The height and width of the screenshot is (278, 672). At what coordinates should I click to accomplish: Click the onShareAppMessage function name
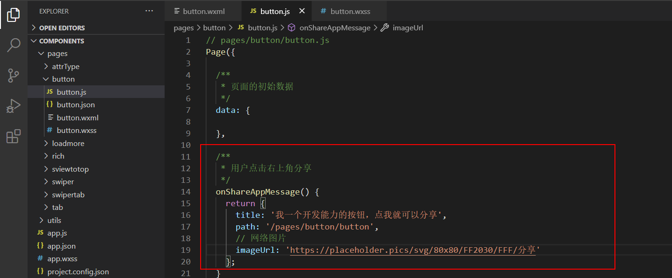tap(257, 192)
